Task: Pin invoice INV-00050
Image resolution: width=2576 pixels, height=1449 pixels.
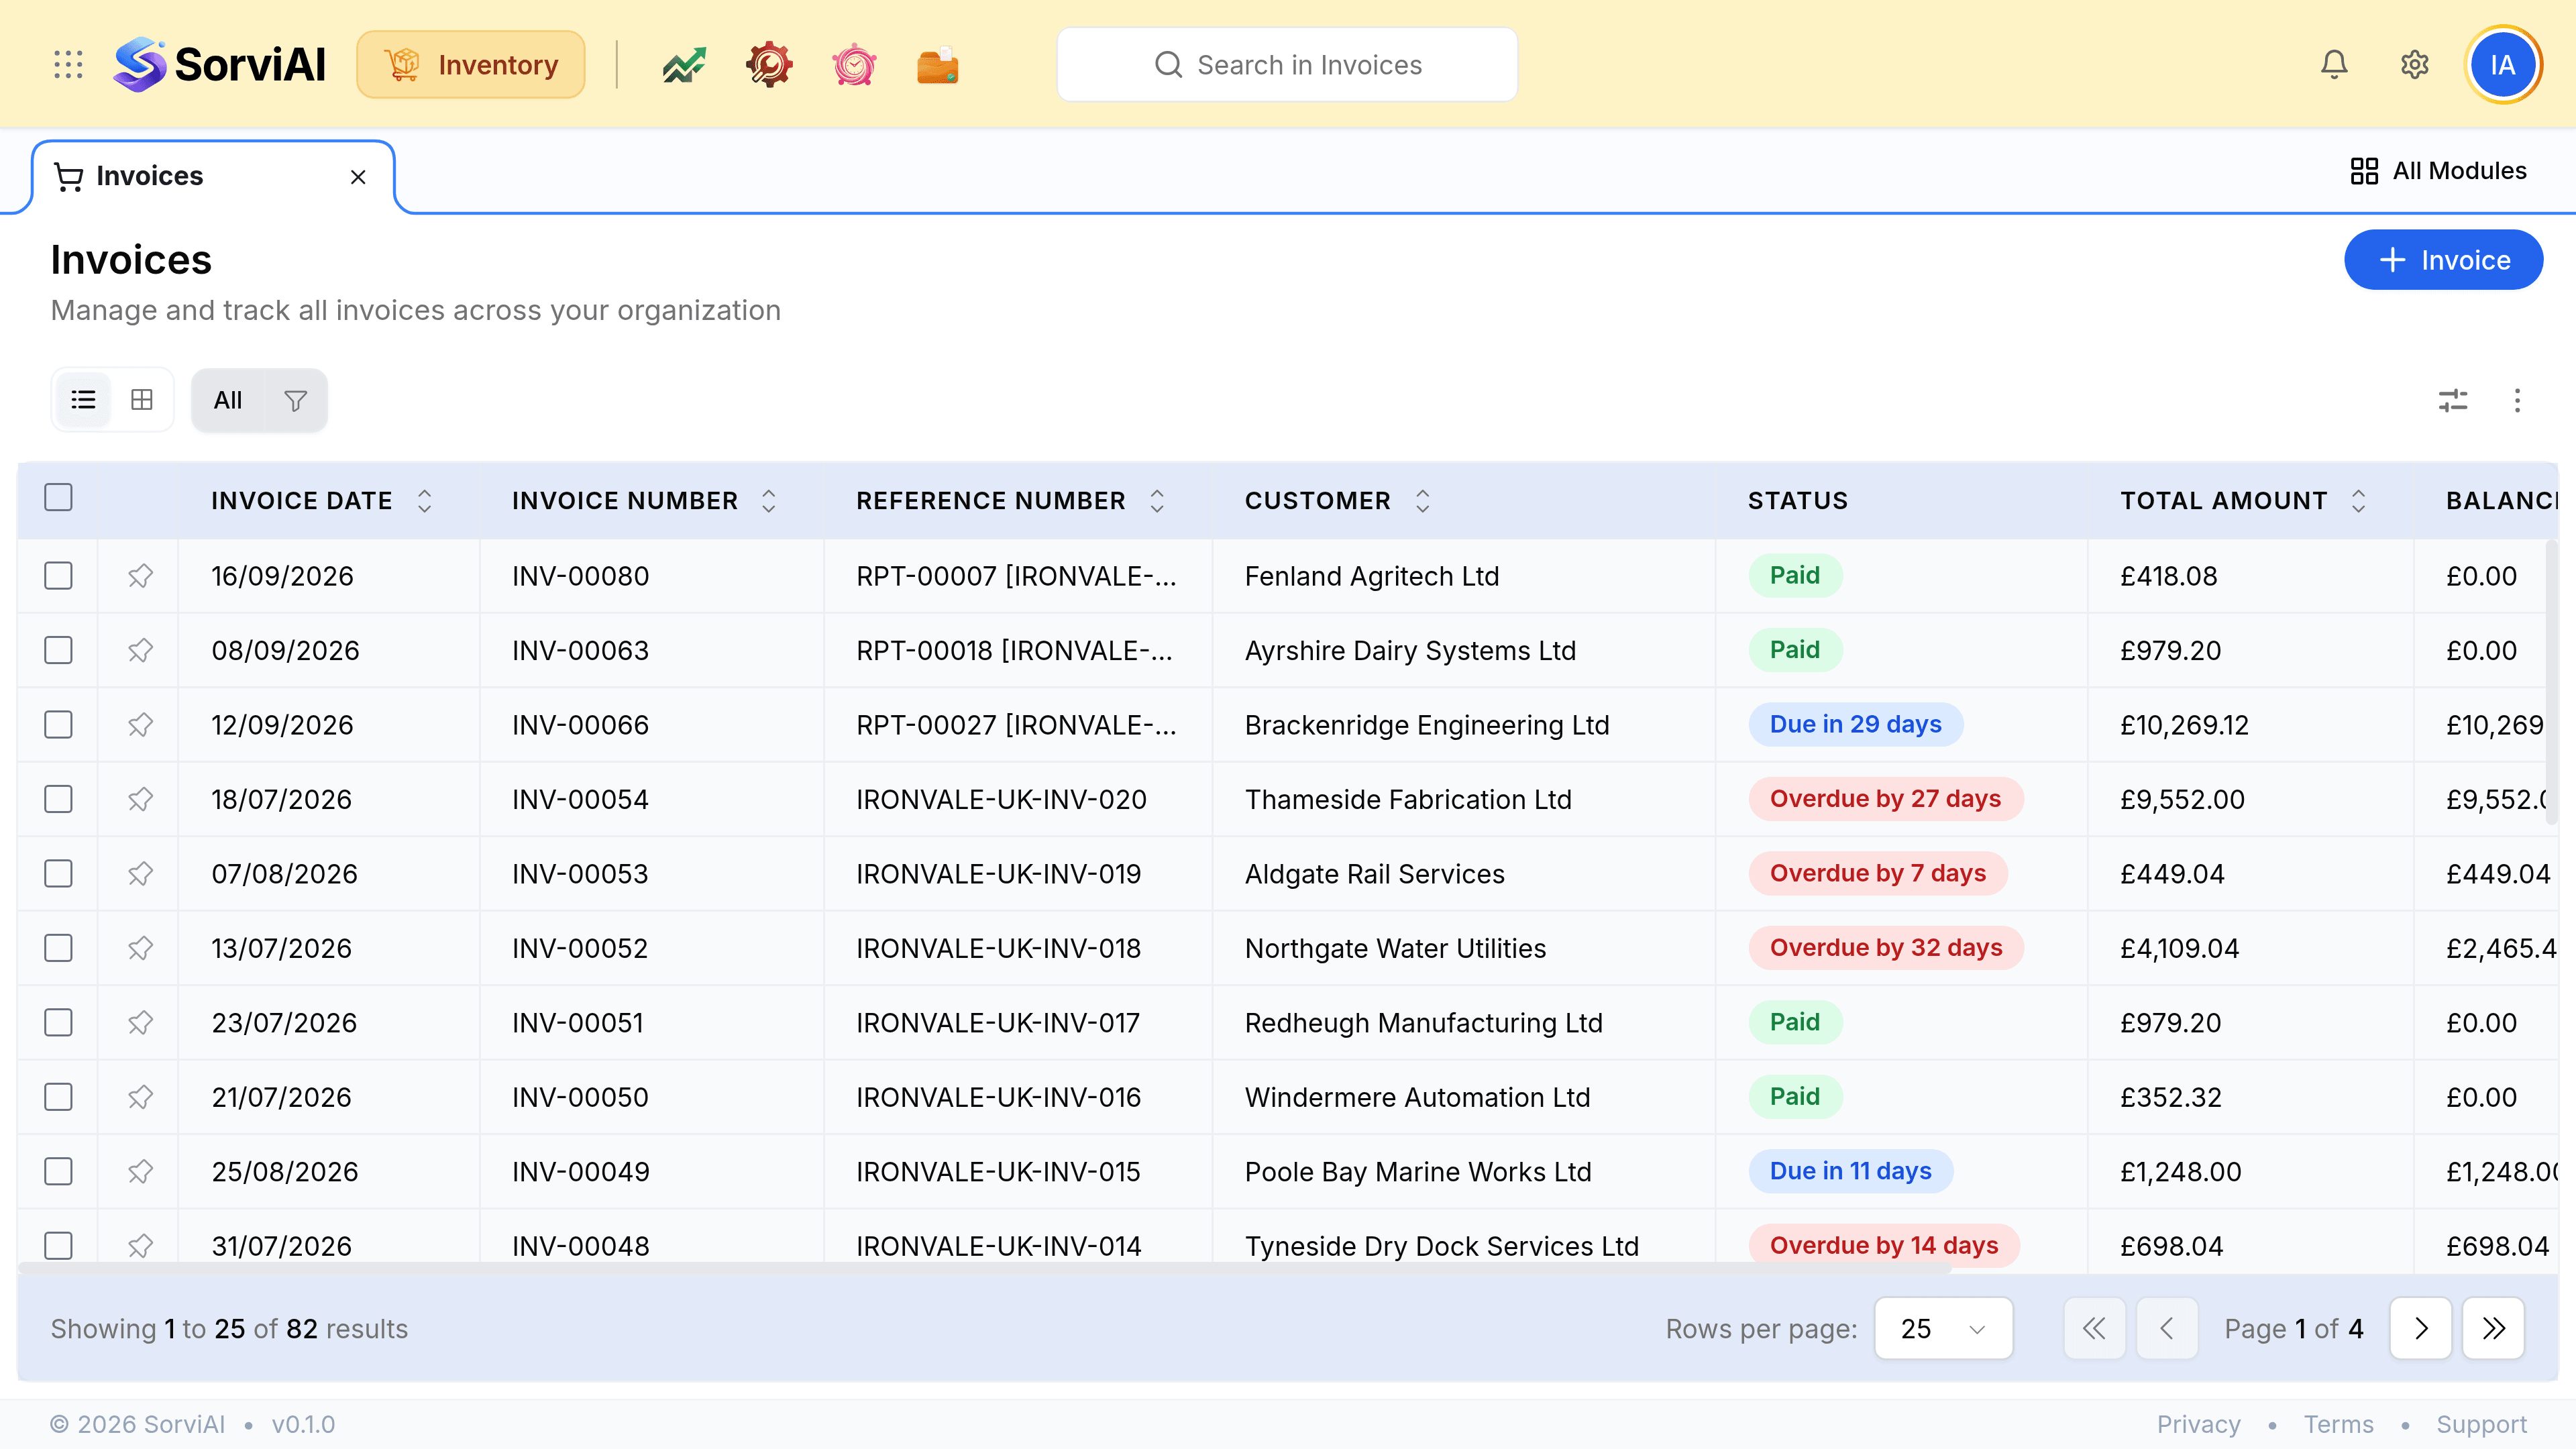Action: pyautogui.click(x=140, y=1097)
